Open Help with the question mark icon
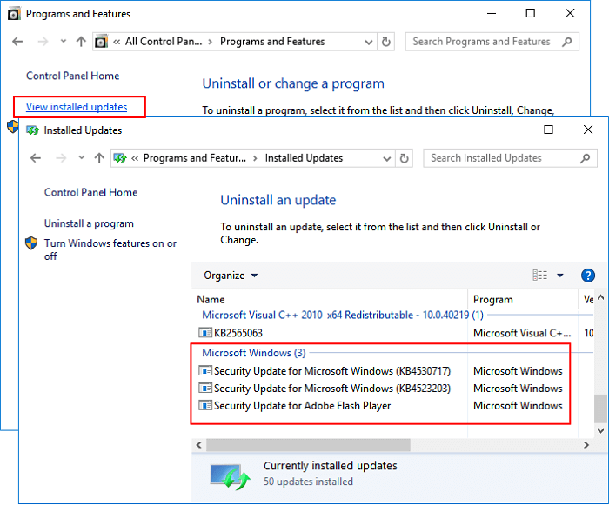 (588, 276)
